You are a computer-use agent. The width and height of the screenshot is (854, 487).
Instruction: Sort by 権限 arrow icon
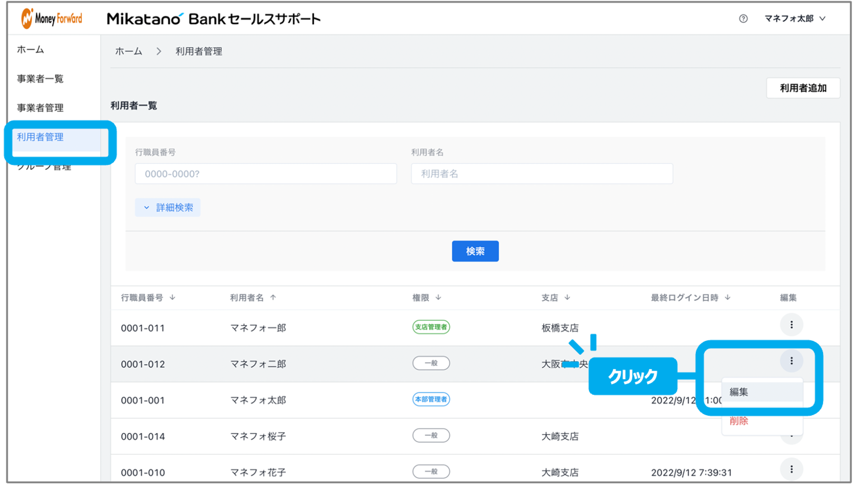[438, 297]
